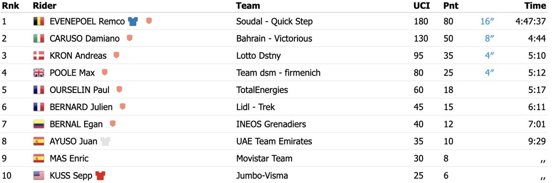Sort results by UCI column header
This screenshot has width=552, height=183.
pyautogui.click(x=420, y=6)
